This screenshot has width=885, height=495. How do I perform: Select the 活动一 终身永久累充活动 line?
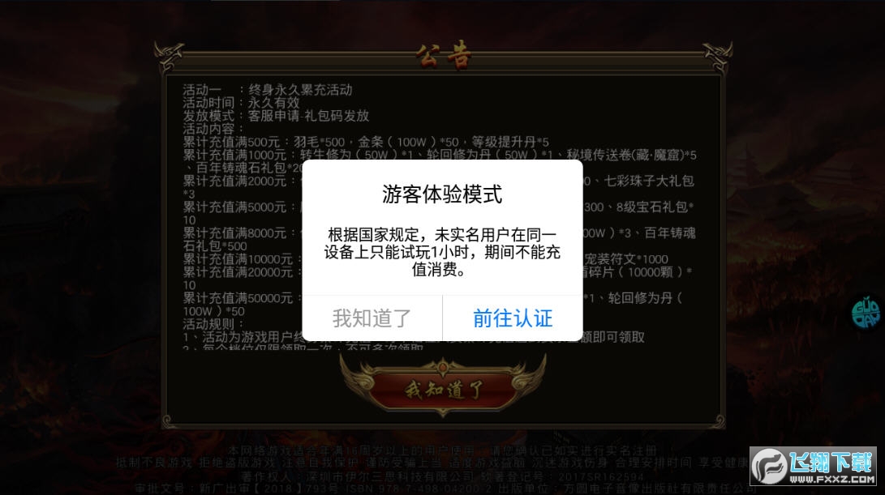(x=268, y=90)
